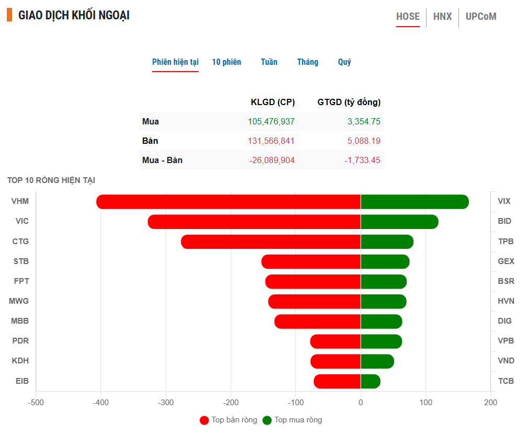Click the 'GIAO DỊCH KHỐI NGOẠI' heading

coord(74,16)
